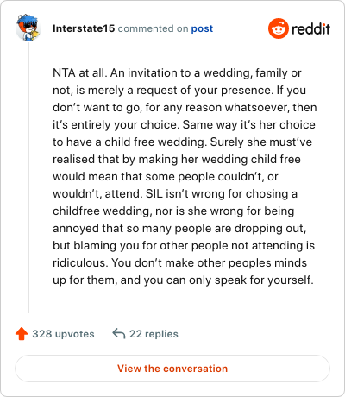Click the word "ridiculous" in the comment

[x=79, y=262]
